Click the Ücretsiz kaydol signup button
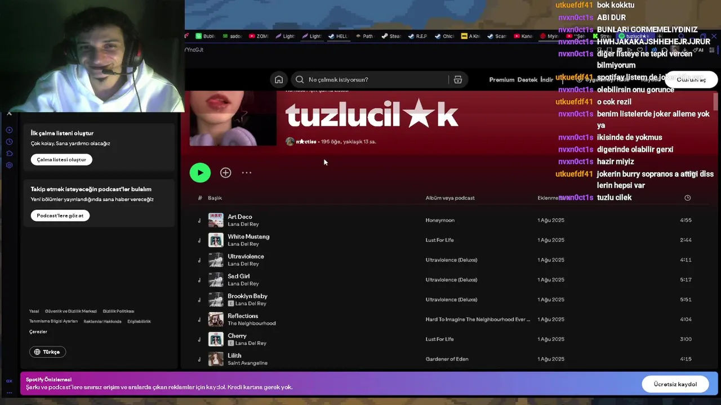721x405 pixels. click(675, 384)
